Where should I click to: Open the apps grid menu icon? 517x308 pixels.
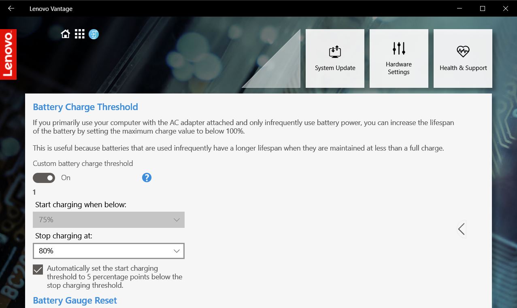pyautogui.click(x=79, y=34)
